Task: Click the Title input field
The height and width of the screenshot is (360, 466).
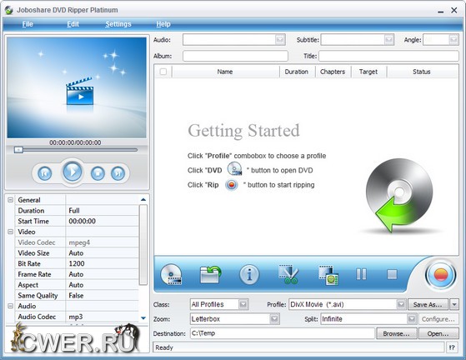Action: coord(388,56)
